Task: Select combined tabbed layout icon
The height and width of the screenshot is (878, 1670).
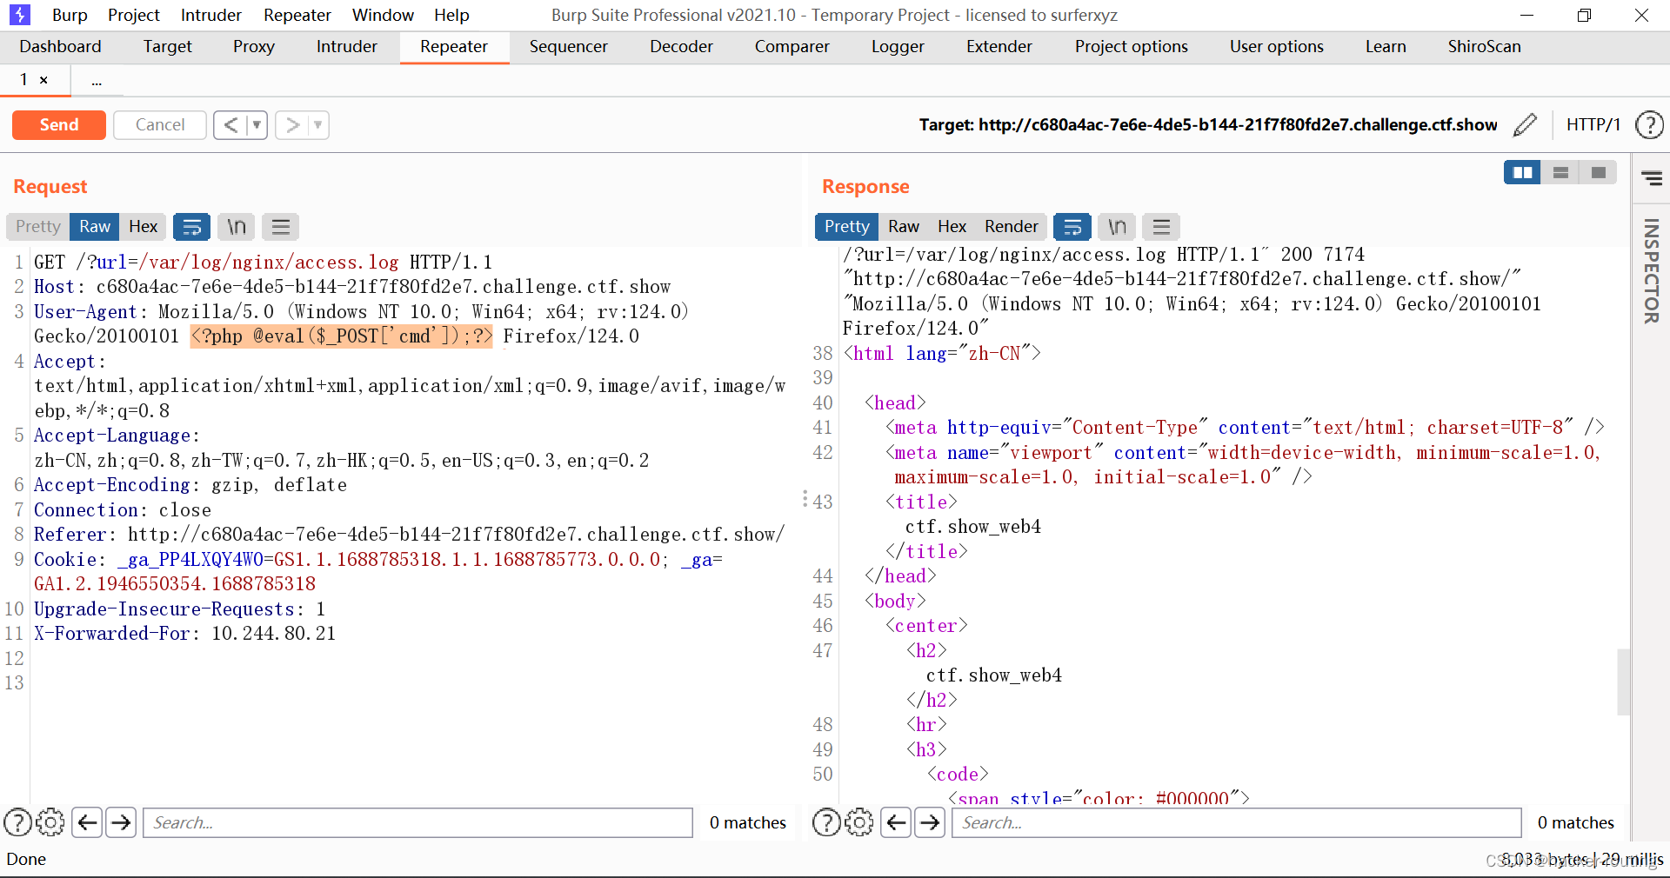Action: pyautogui.click(x=1598, y=173)
